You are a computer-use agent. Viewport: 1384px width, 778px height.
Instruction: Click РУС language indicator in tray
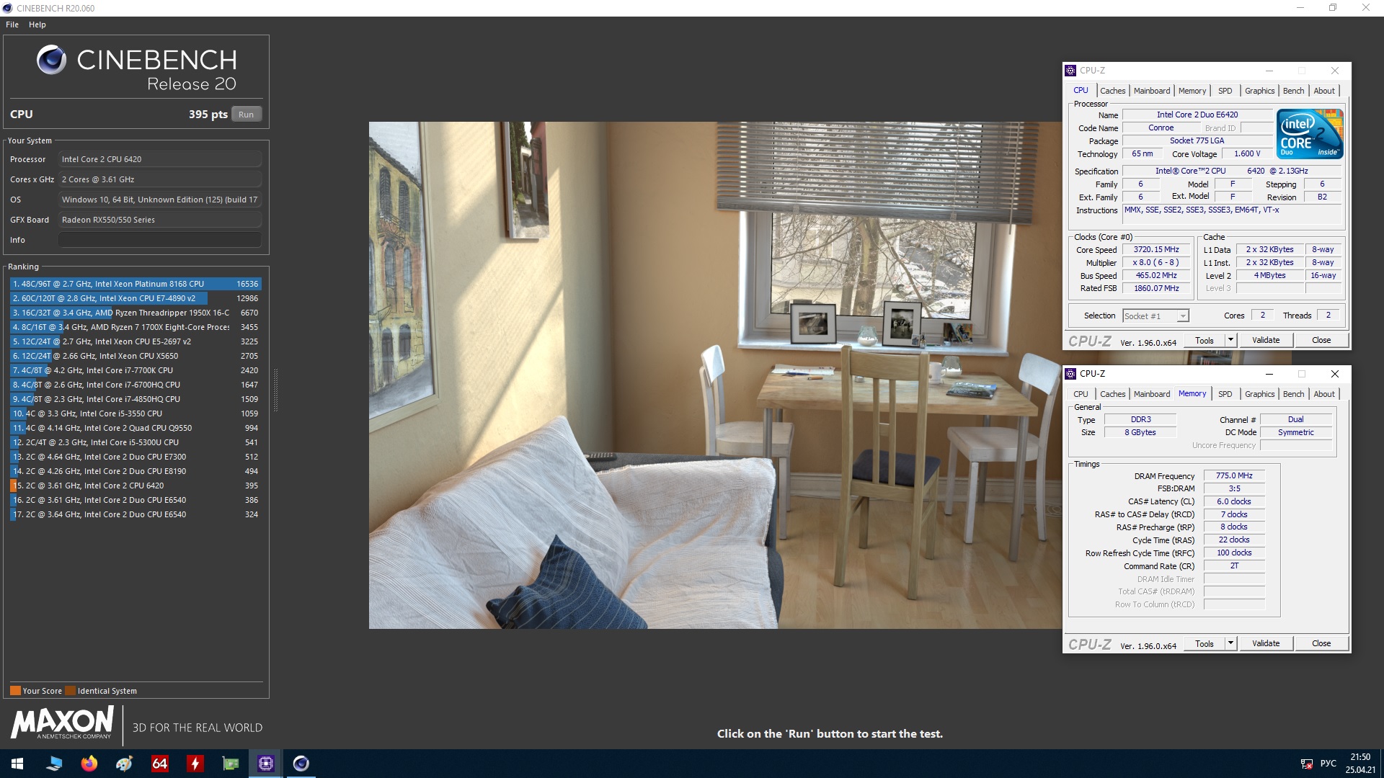pyautogui.click(x=1328, y=764)
